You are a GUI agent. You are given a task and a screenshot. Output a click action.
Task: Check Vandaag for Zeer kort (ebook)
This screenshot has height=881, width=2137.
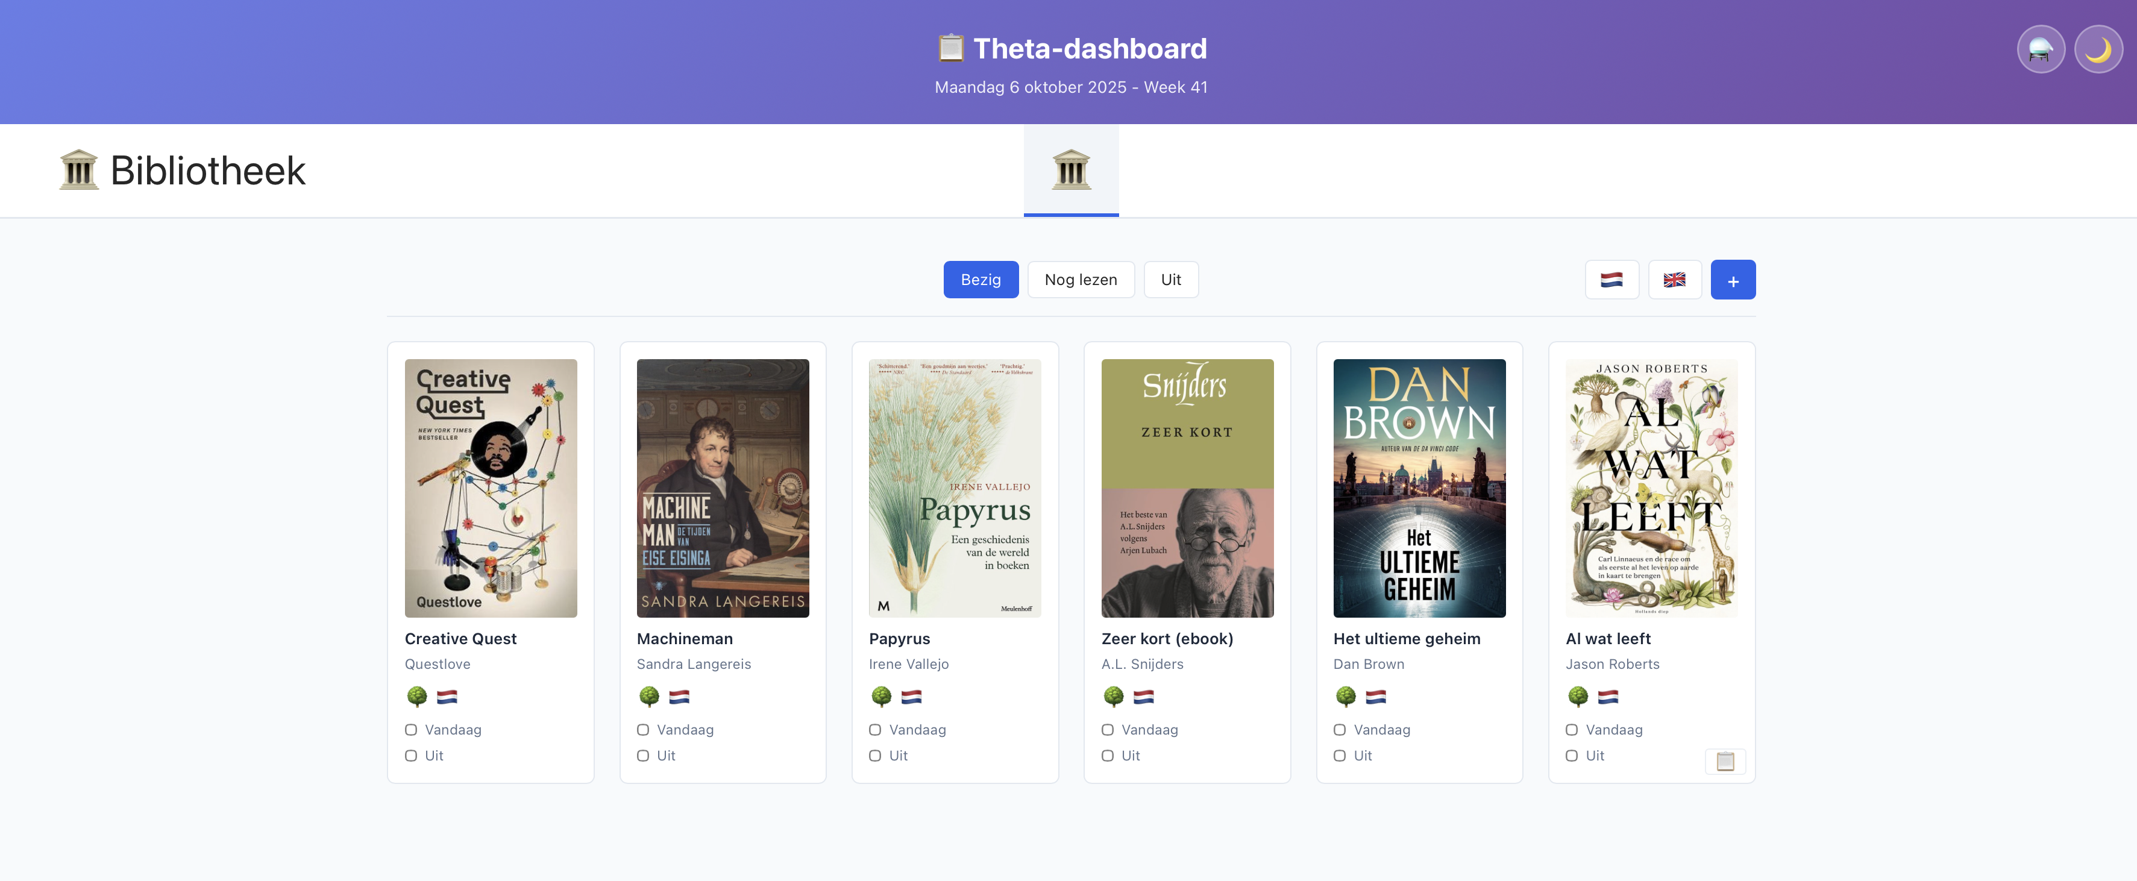point(1106,730)
